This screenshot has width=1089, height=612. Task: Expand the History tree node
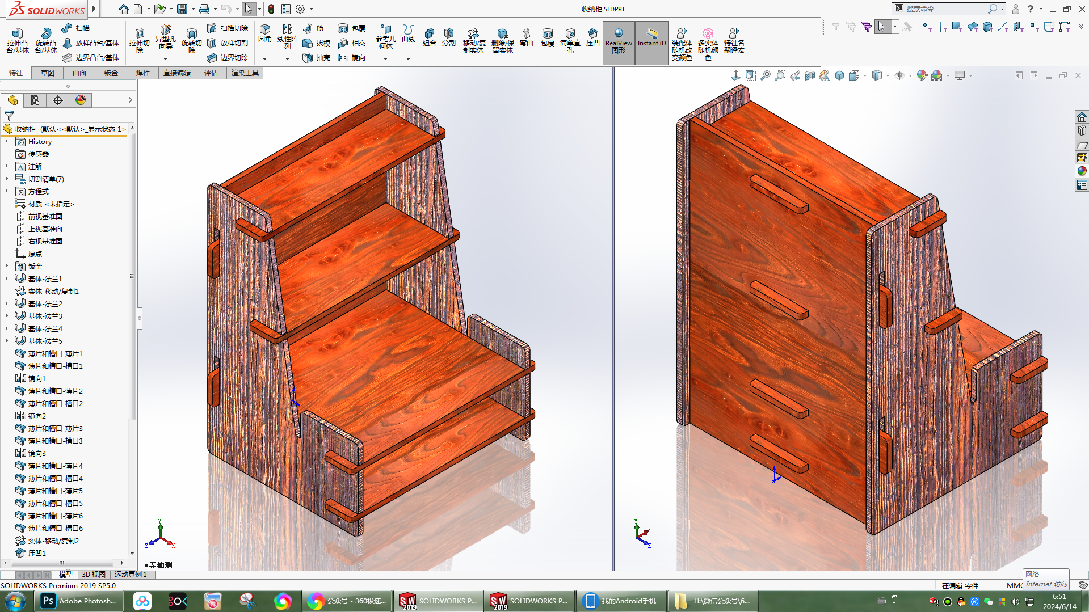click(x=7, y=141)
